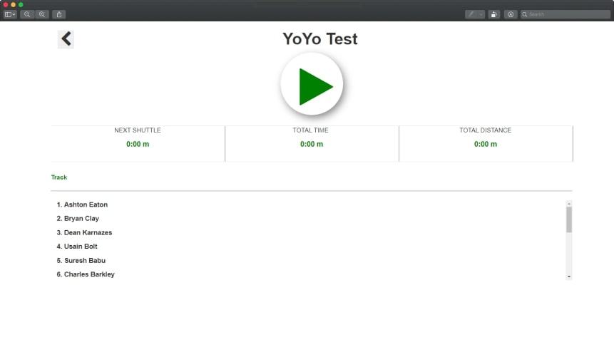This screenshot has width=614, height=362.
Task: Open the Track link
Action: click(x=59, y=177)
